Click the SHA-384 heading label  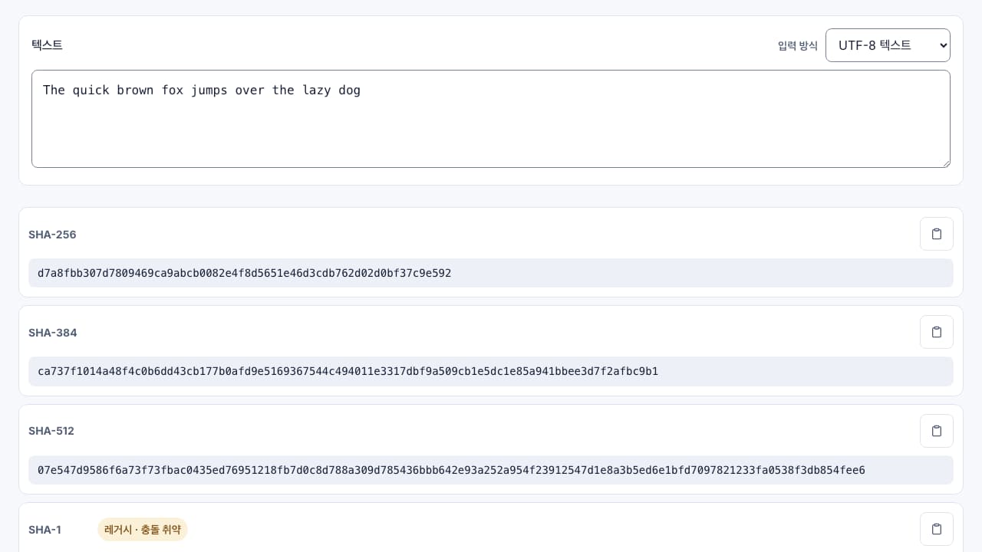[53, 333]
